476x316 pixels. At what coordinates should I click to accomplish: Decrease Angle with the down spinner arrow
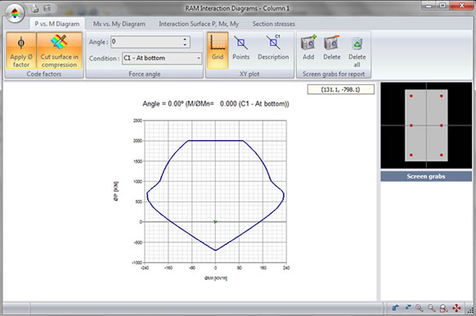[185, 45]
